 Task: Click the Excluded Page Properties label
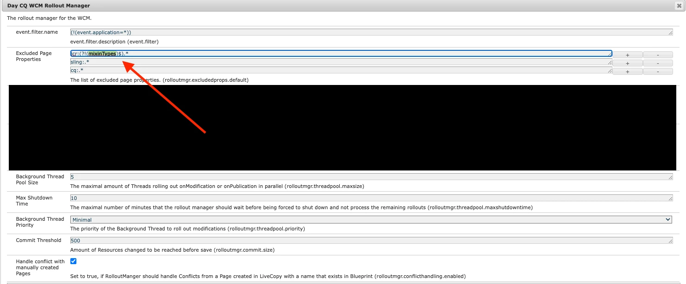point(34,56)
